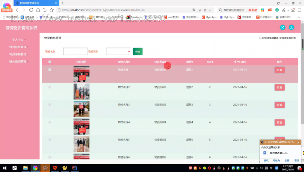Viewport: 304px width, 172px height.
Task: Click 查看 button for 物资名称2
Action: point(279,87)
